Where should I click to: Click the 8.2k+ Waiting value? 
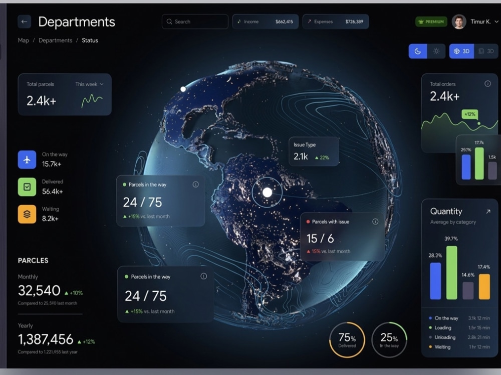50,218
